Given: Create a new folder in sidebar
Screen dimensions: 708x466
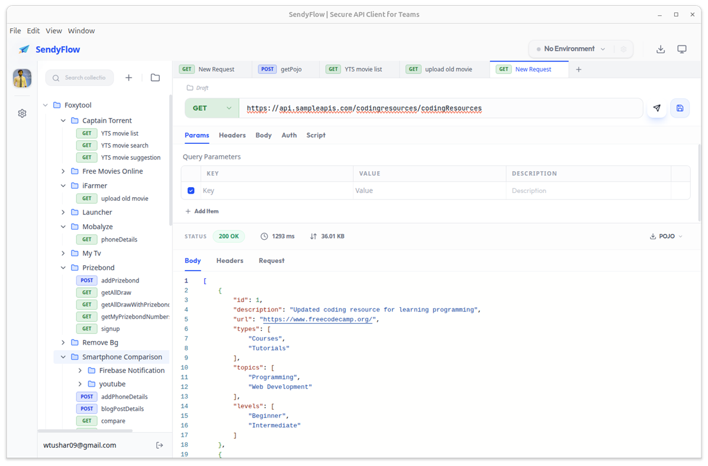Looking at the screenshot, I should point(155,78).
